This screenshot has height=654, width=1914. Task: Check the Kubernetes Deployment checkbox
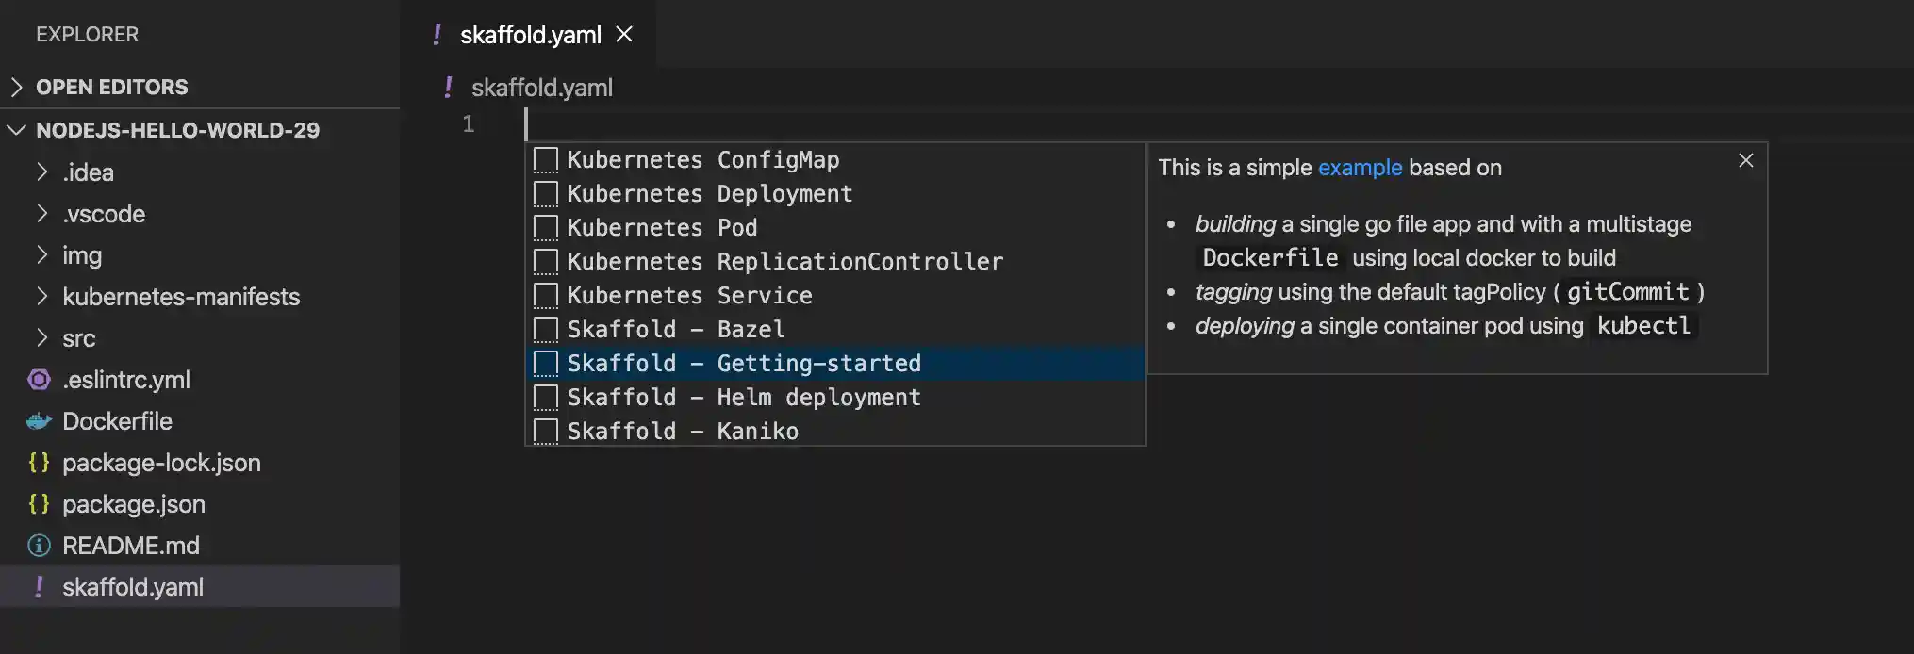(x=545, y=193)
